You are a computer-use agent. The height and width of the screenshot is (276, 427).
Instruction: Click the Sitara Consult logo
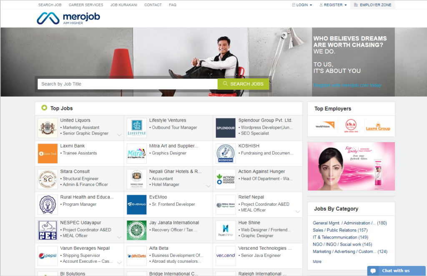click(48, 179)
